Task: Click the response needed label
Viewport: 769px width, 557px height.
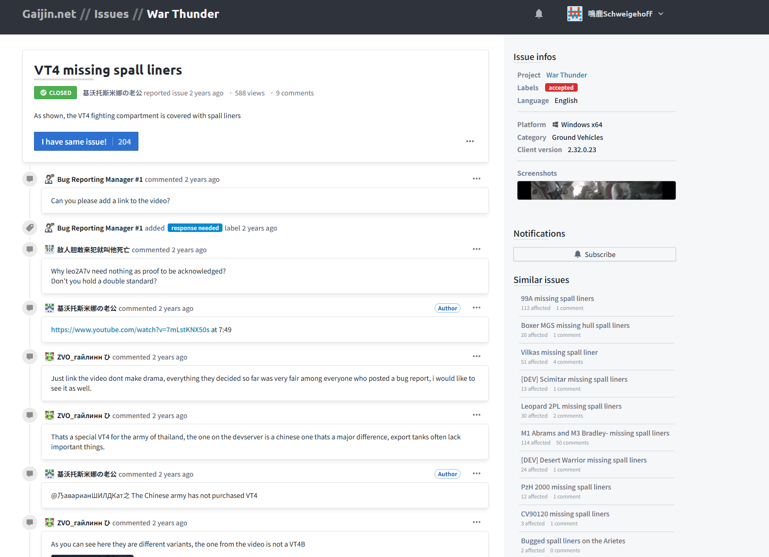Action: [x=195, y=228]
